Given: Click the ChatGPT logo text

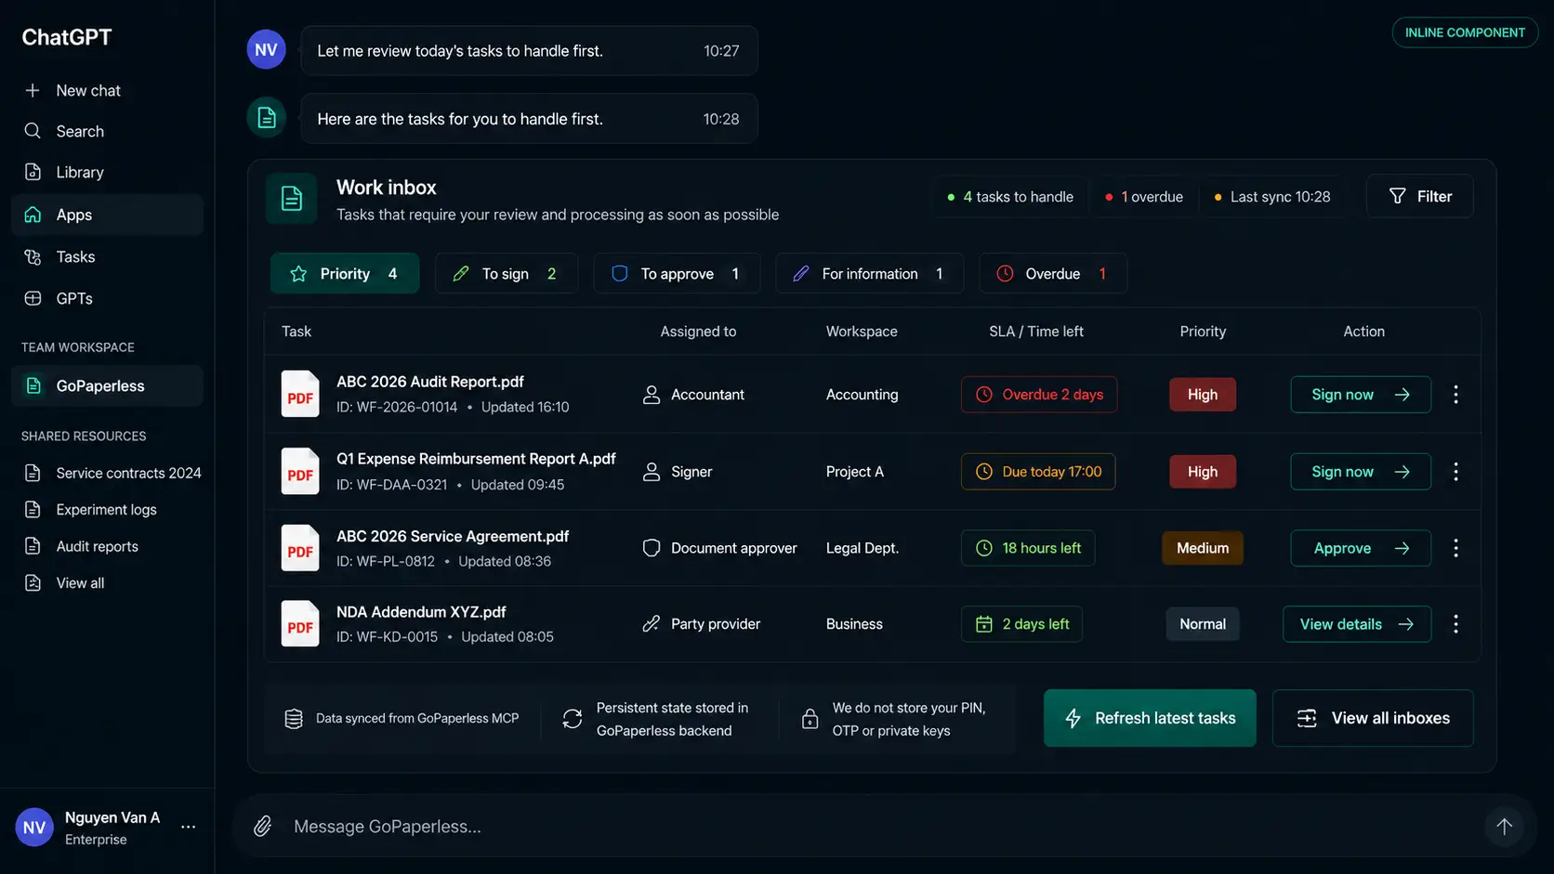Looking at the screenshot, I should 67,37.
